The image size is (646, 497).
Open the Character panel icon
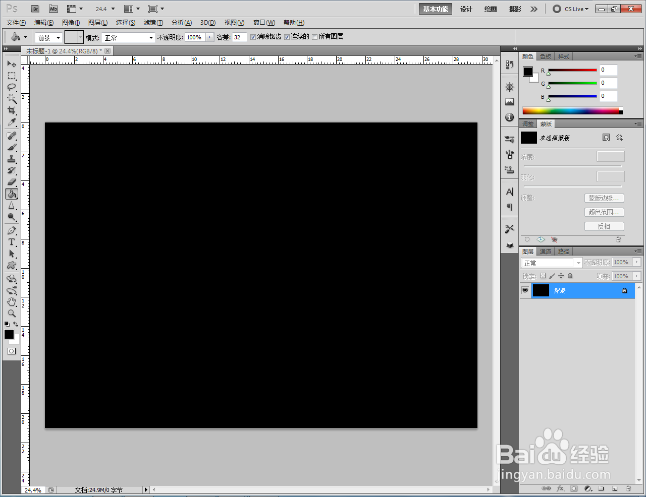(x=510, y=192)
